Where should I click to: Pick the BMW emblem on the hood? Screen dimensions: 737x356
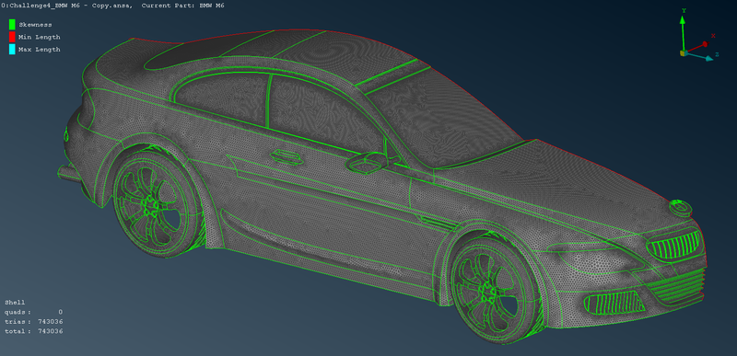coord(680,207)
